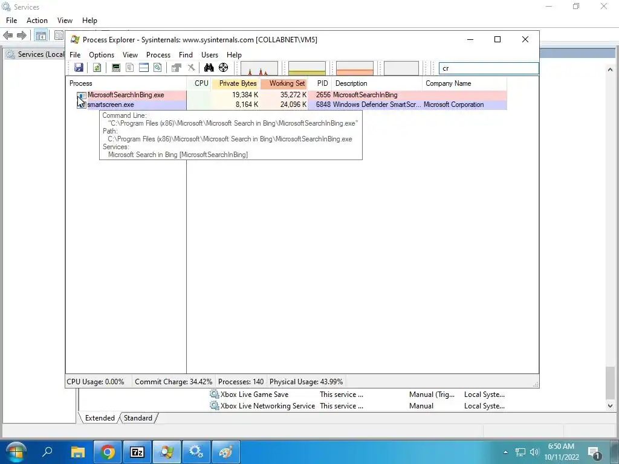Sort by the PID column header
The width and height of the screenshot is (619, 464).
pos(320,83)
